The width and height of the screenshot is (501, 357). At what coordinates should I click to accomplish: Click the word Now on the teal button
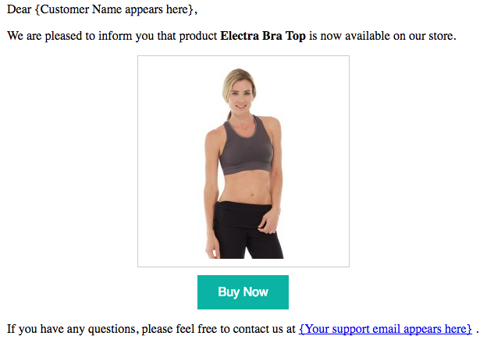(256, 292)
